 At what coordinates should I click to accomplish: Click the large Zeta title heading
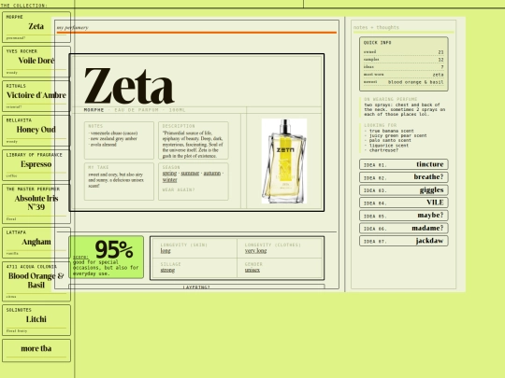coord(129,86)
